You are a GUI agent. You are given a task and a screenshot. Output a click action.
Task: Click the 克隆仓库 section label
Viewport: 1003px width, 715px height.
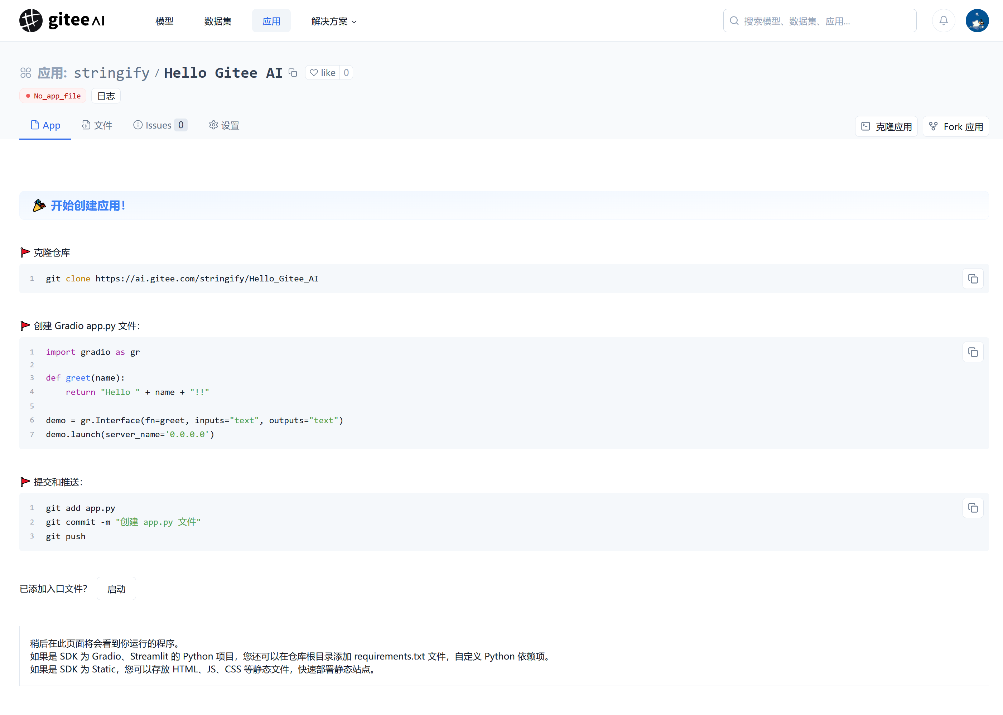tap(52, 253)
